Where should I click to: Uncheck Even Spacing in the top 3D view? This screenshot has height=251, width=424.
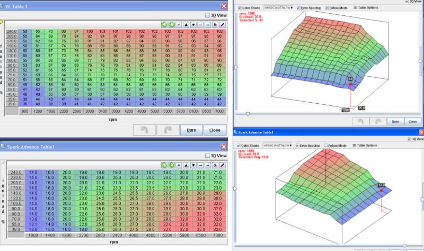(x=299, y=8)
